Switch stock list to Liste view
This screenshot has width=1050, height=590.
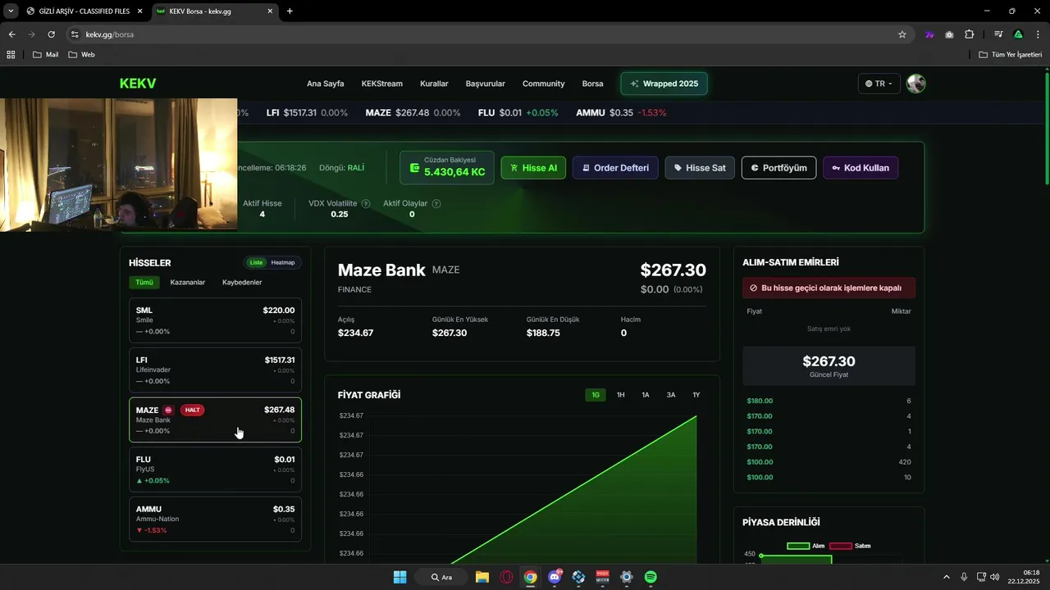(256, 262)
